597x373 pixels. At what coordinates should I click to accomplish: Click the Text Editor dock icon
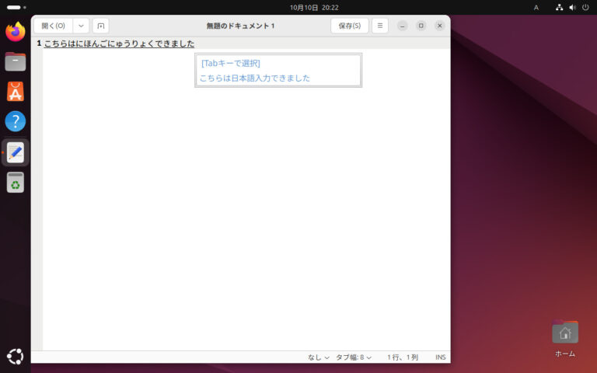[15, 152]
